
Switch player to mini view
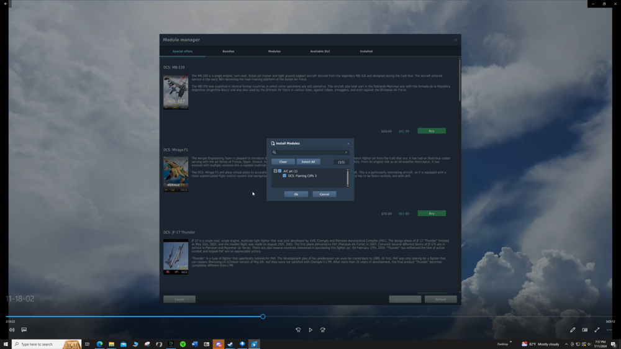[x=585, y=330]
